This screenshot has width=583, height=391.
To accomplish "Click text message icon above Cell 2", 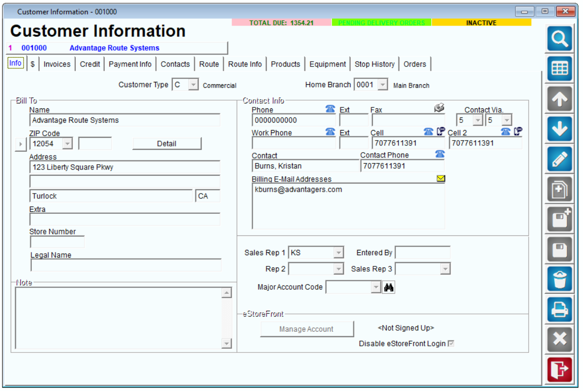I will [517, 131].
